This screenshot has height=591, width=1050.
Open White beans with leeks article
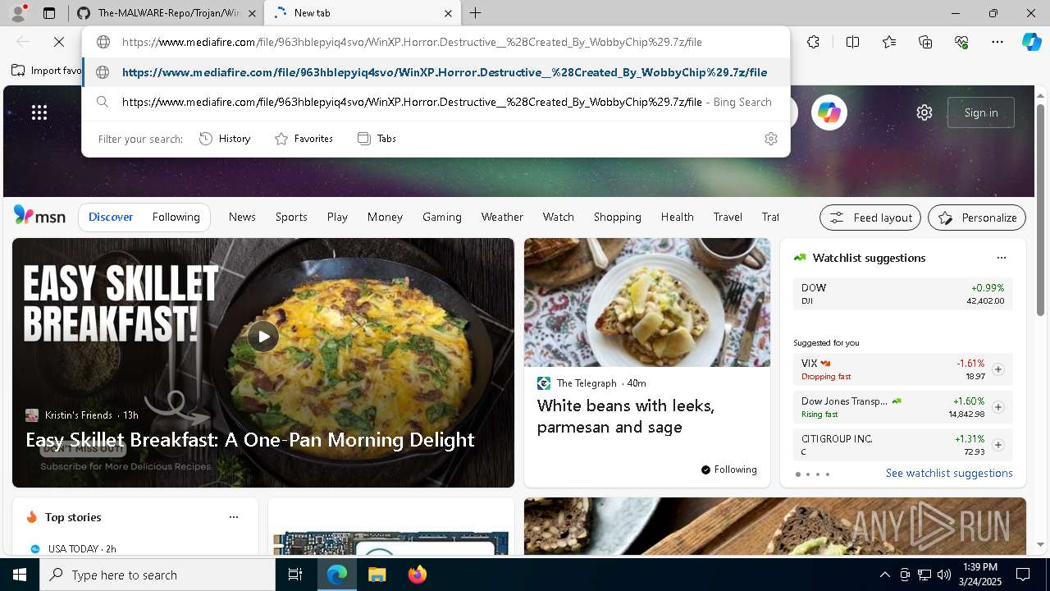626,416
